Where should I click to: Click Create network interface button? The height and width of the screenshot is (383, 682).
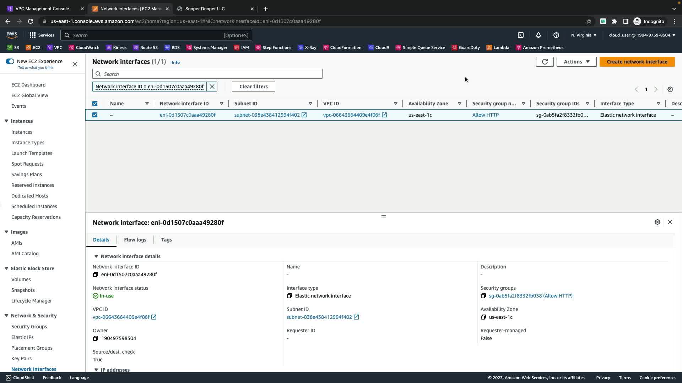tap(637, 62)
